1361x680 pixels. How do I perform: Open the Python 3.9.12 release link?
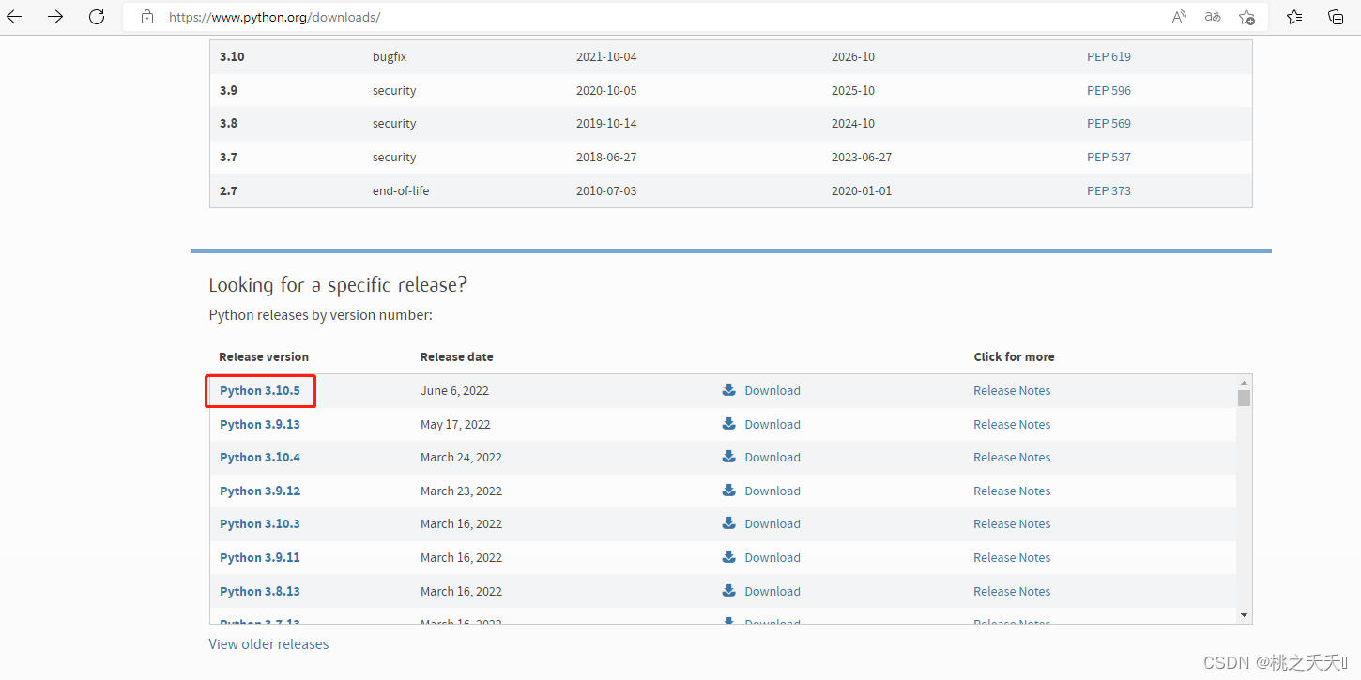click(260, 491)
